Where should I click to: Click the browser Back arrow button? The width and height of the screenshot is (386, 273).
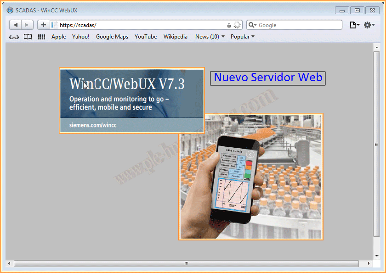click(x=15, y=25)
